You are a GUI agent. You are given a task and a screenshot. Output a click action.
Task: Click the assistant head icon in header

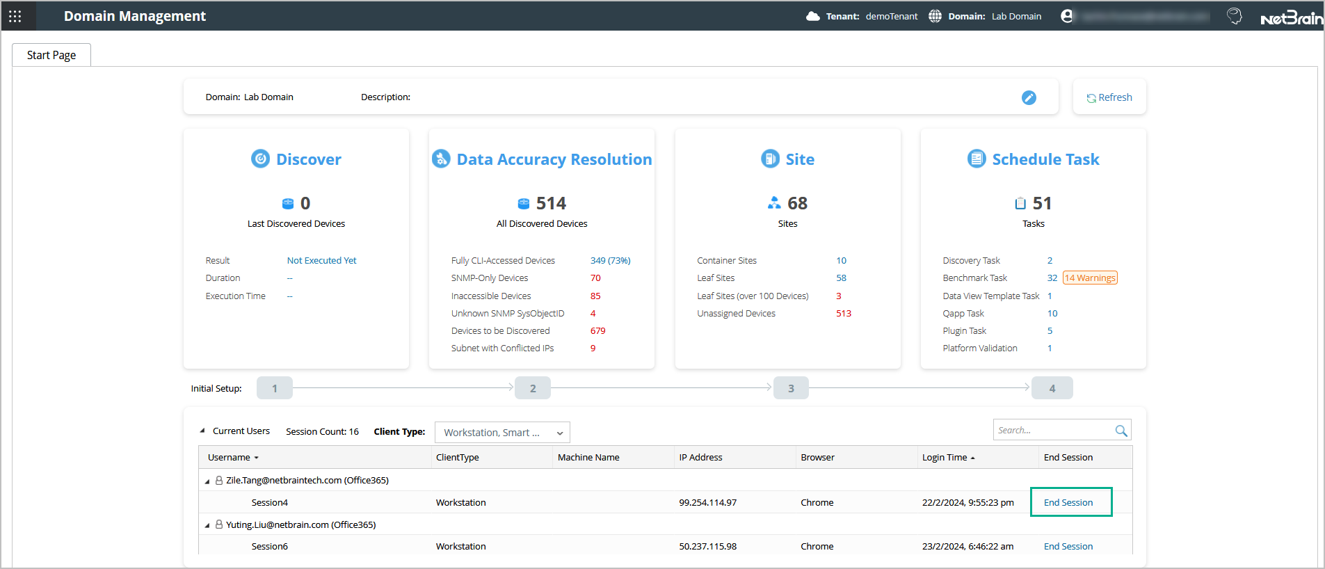click(x=1234, y=16)
